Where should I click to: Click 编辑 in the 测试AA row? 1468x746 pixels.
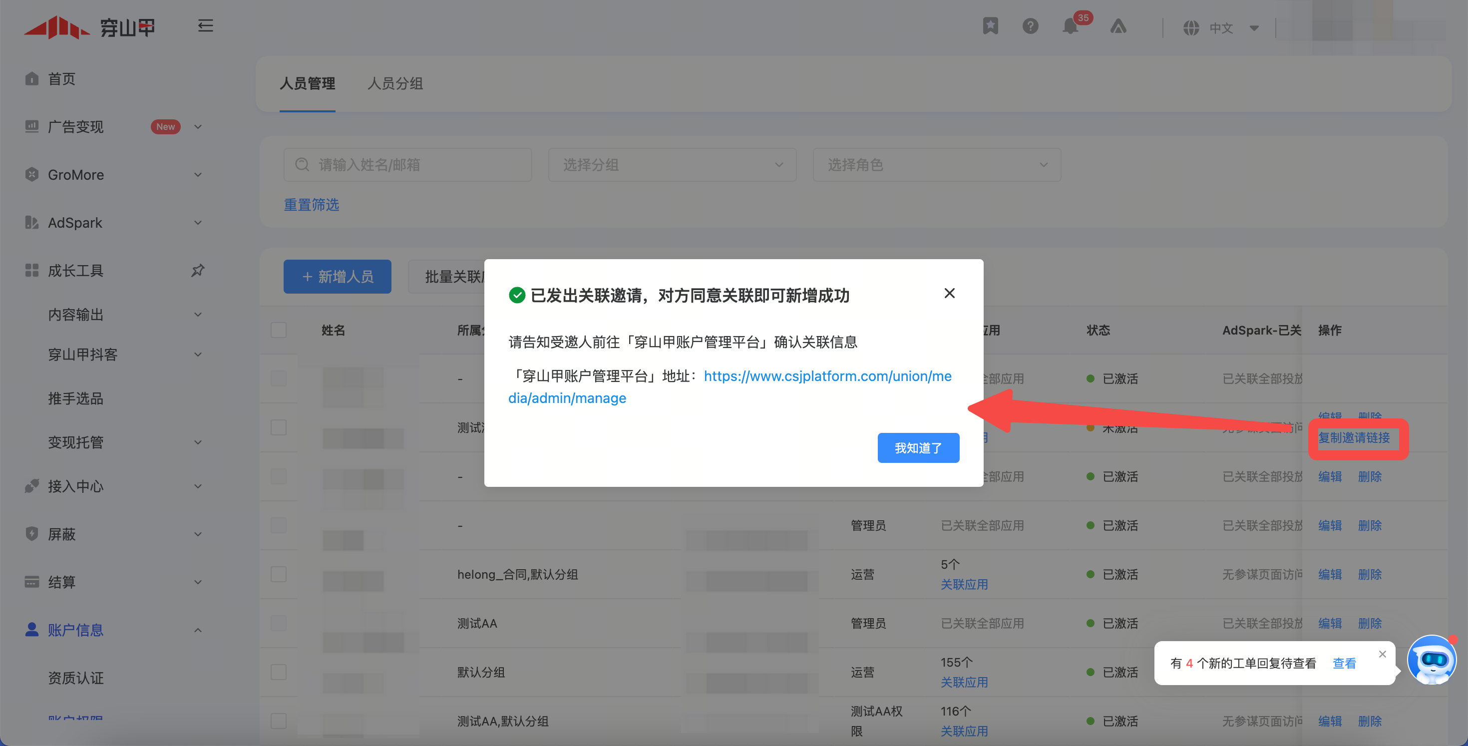[1330, 623]
